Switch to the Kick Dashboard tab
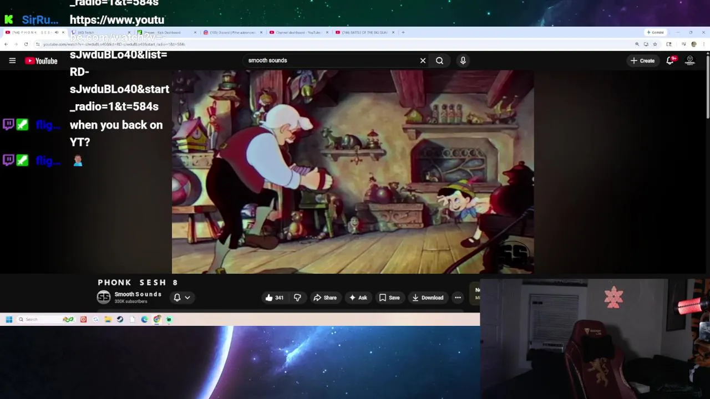710x399 pixels. pyautogui.click(x=168, y=32)
